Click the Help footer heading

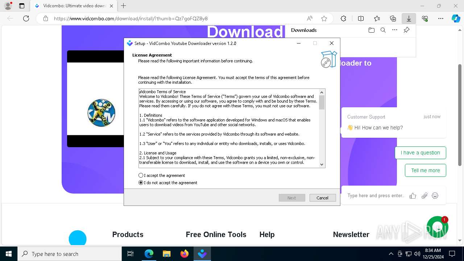[267, 235]
